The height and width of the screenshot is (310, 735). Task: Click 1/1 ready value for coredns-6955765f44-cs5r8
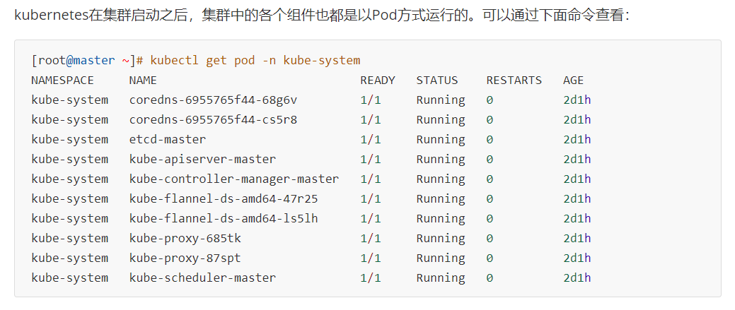click(370, 120)
